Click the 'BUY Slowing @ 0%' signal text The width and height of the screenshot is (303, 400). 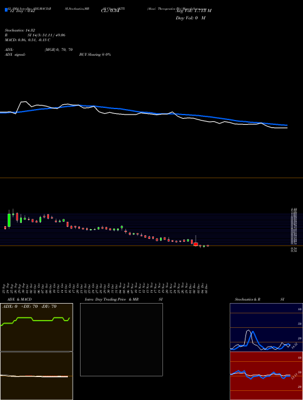[x=95, y=55]
